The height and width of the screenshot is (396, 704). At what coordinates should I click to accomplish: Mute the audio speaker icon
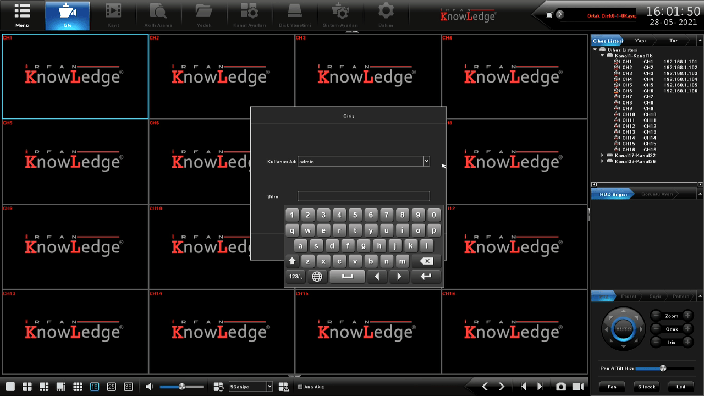point(150,387)
